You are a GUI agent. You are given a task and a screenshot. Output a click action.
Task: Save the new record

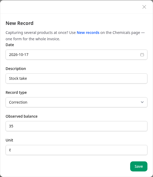pyautogui.click(x=139, y=166)
